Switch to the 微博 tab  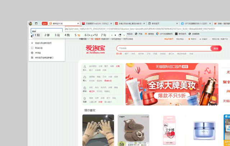pyautogui.click(x=222, y=23)
